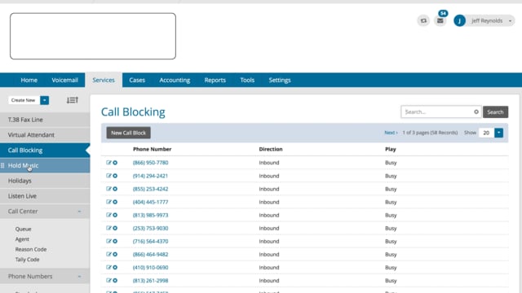Screen dimensions: 522x293
Task: Delete the (914) 294-2421 call block
Action: point(115,176)
